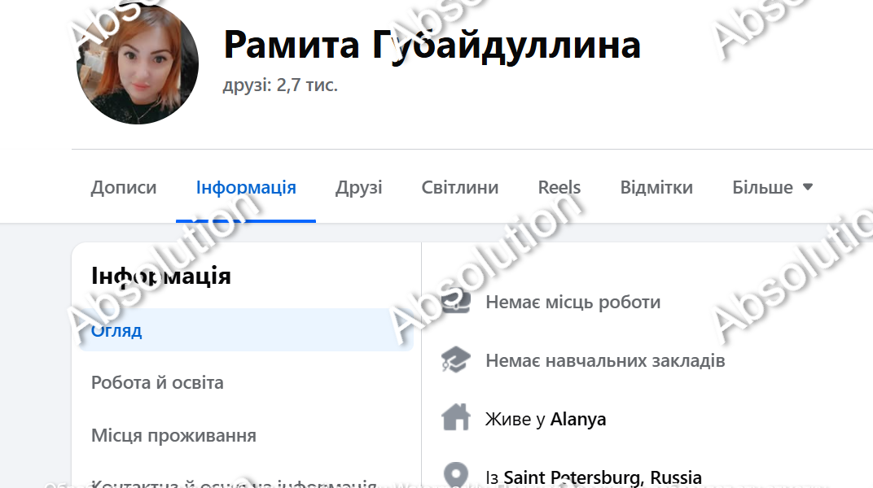Open Робота й освіта section

click(158, 382)
